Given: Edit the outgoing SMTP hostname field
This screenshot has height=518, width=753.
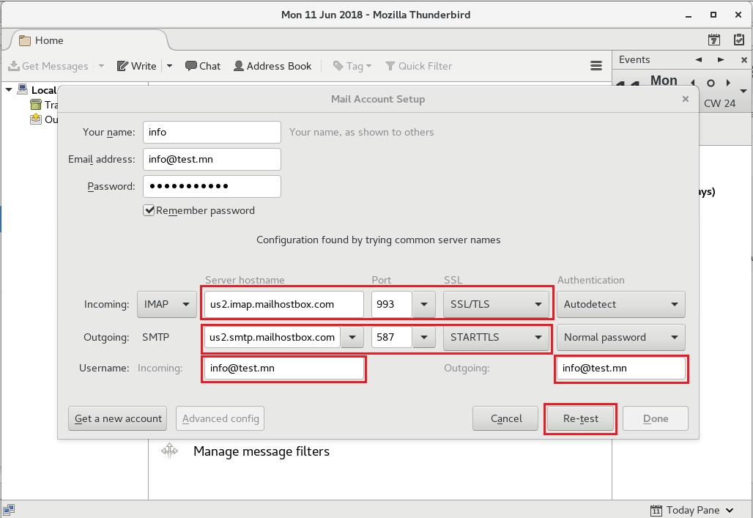Looking at the screenshot, I should point(272,337).
